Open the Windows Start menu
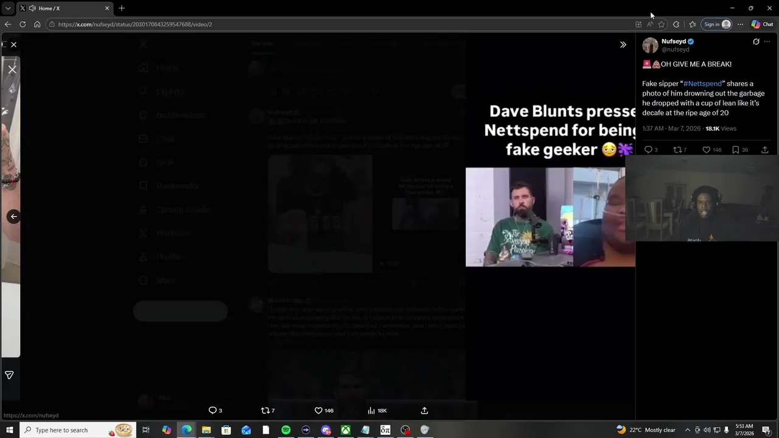The width and height of the screenshot is (779, 438). (9, 430)
